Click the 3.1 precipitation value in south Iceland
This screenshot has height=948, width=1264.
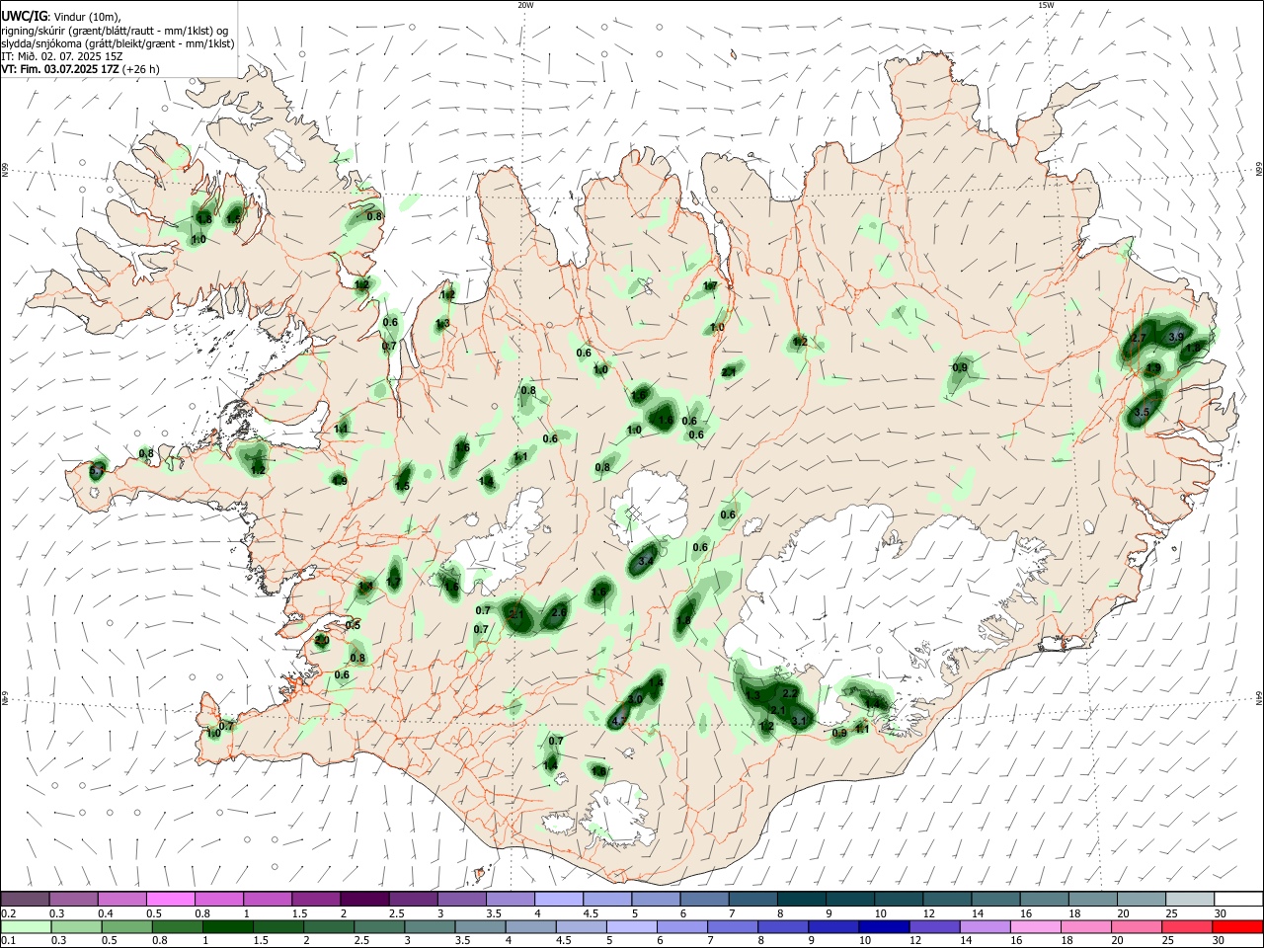(800, 721)
